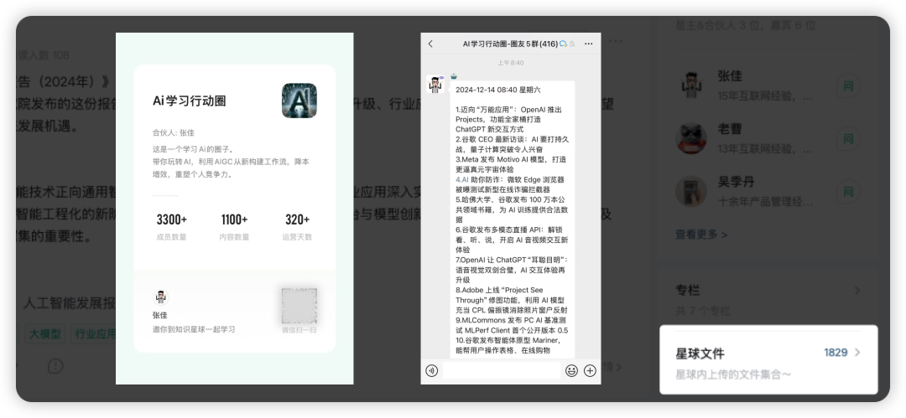Click the 星球文件 title

(700, 353)
